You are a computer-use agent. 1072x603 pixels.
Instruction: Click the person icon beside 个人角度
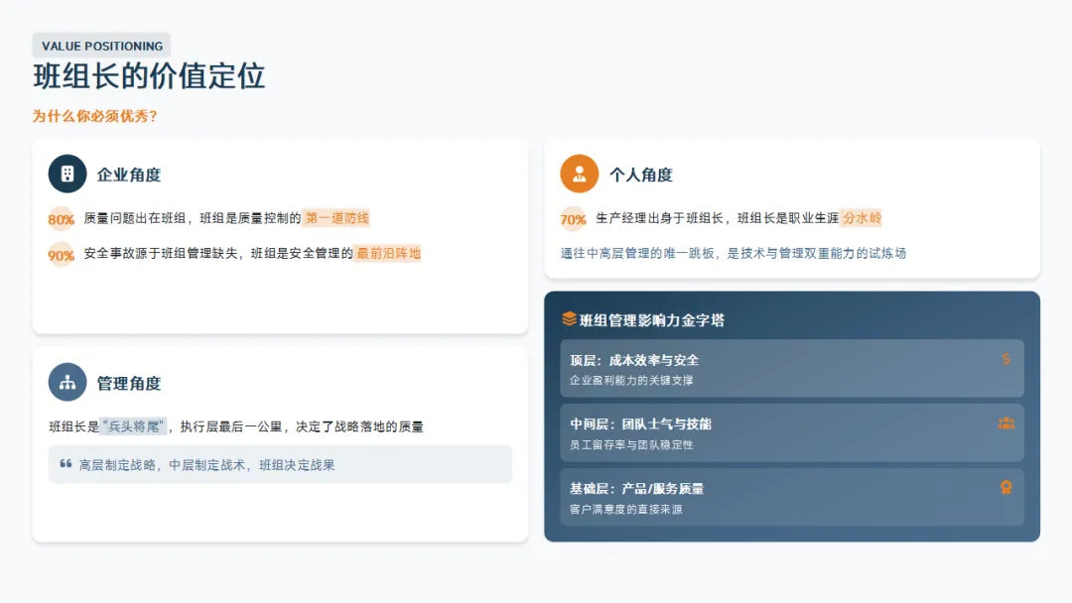click(579, 175)
